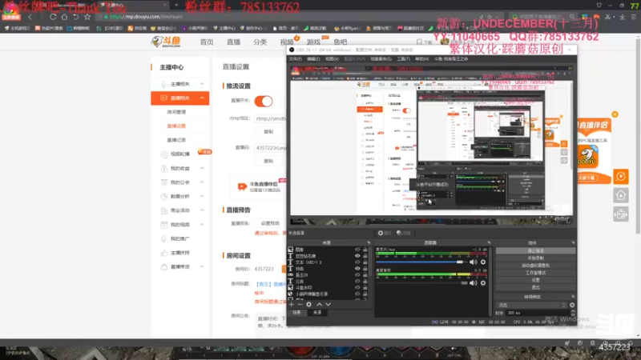Mute the desktop audio speaker icon

[x=474, y=283]
